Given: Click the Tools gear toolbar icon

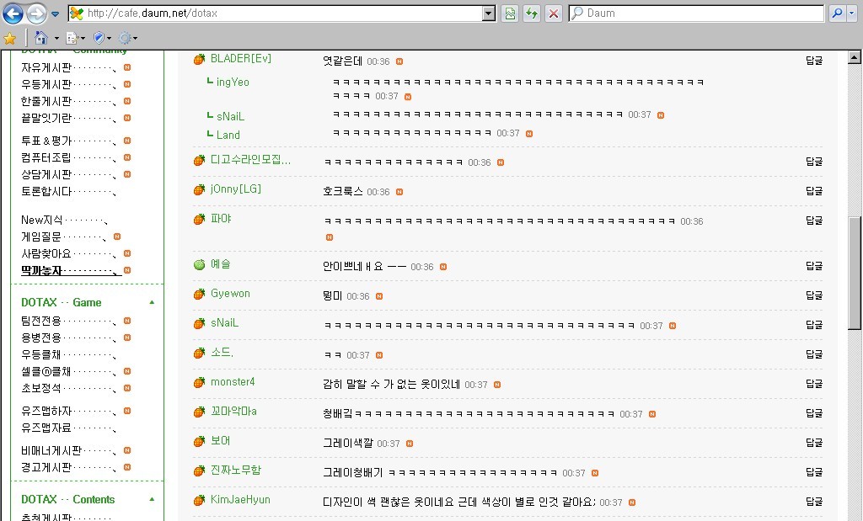Looking at the screenshot, I should point(126,38).
